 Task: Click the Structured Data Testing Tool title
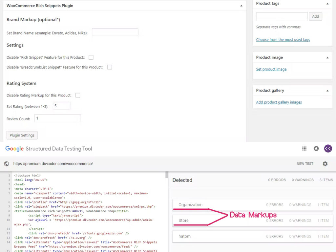coord(59,149)
